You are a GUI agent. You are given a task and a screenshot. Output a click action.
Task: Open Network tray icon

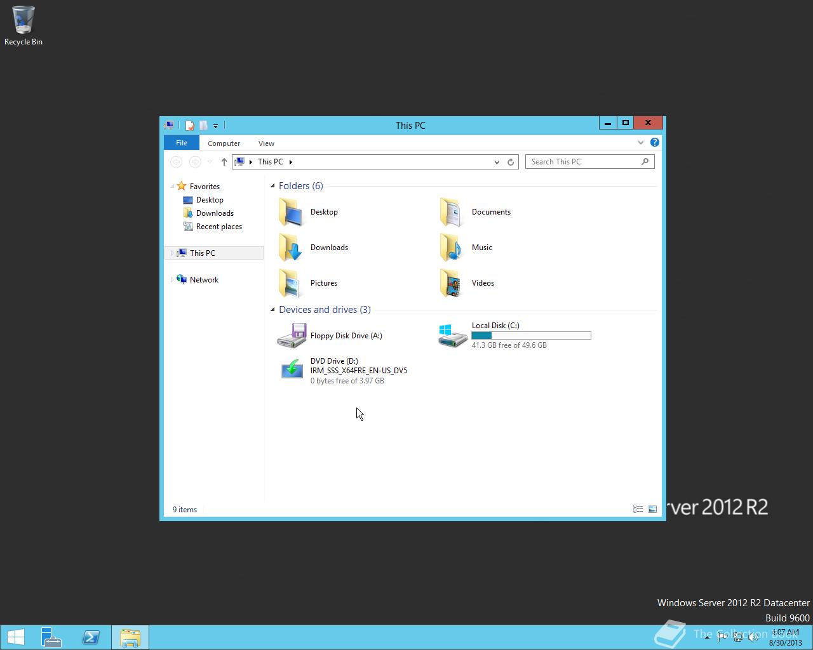click(x=737, y=637)
